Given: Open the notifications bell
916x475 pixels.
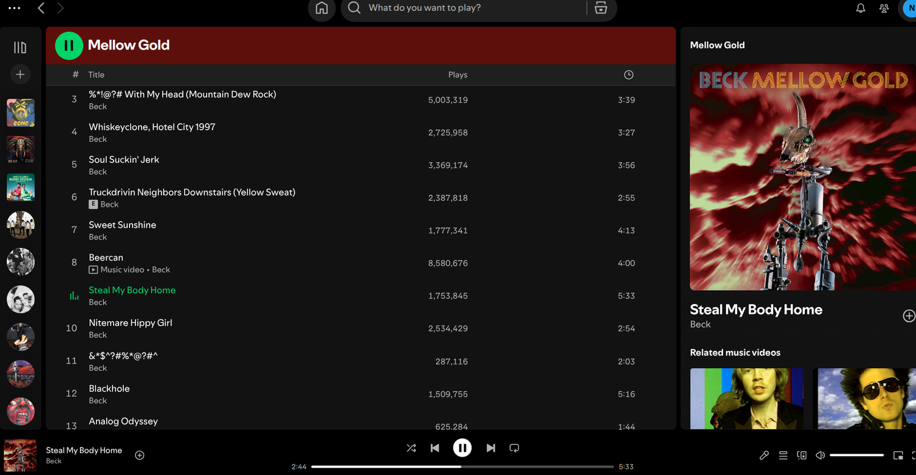Looking at the screenshot, I should [x=860, y=8].
